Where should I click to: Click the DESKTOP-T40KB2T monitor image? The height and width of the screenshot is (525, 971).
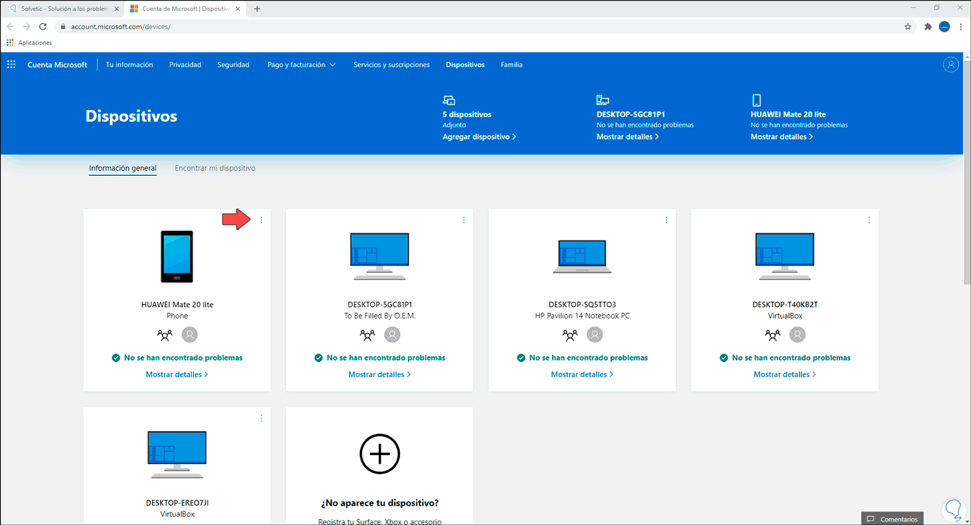pyautogui.click(x=785, y=257)
